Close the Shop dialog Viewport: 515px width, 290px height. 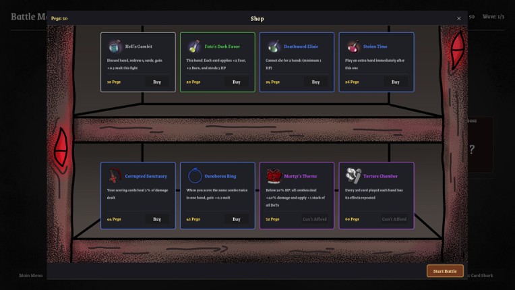coord(459,18)
